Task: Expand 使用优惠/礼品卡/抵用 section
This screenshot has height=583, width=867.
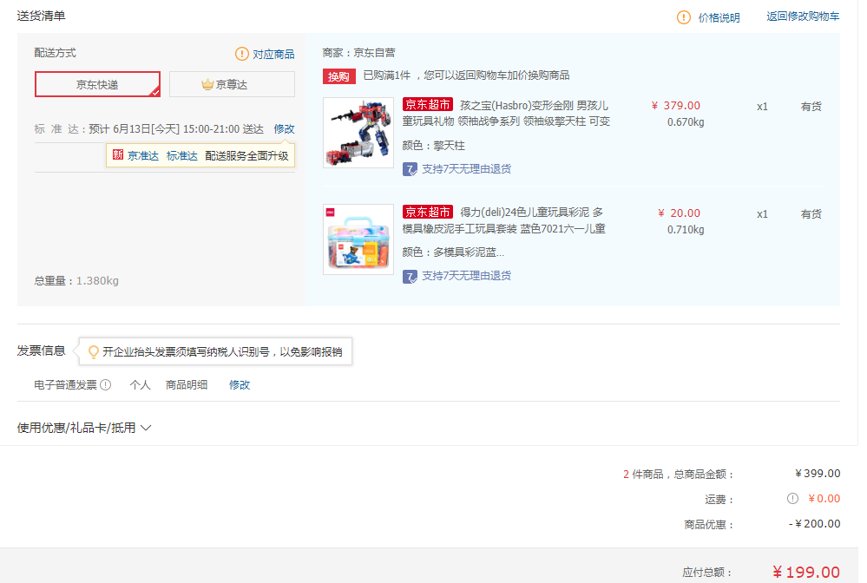Action: tap(84, 428)
